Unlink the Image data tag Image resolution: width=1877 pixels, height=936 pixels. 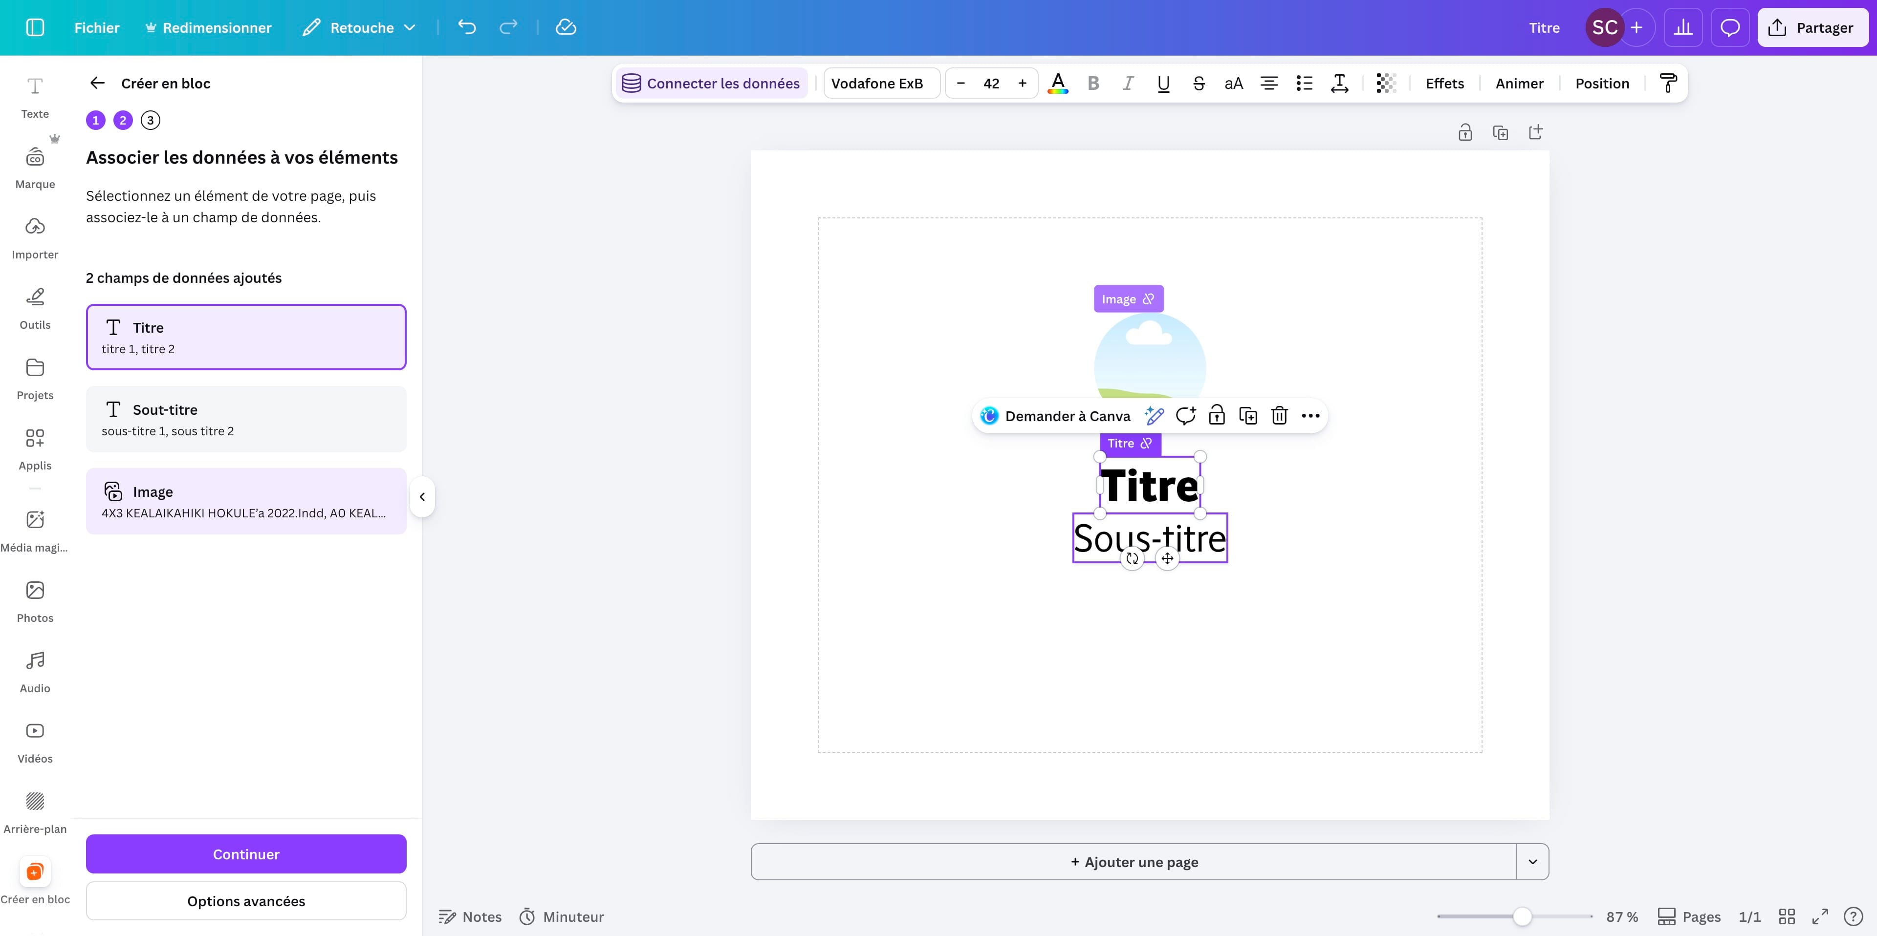[x=1148, y=299]
